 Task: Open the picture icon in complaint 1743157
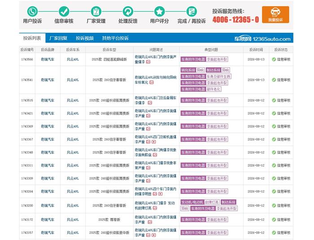point(148,235)
